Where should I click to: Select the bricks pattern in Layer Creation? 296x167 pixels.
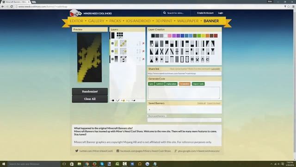point(162,44)
